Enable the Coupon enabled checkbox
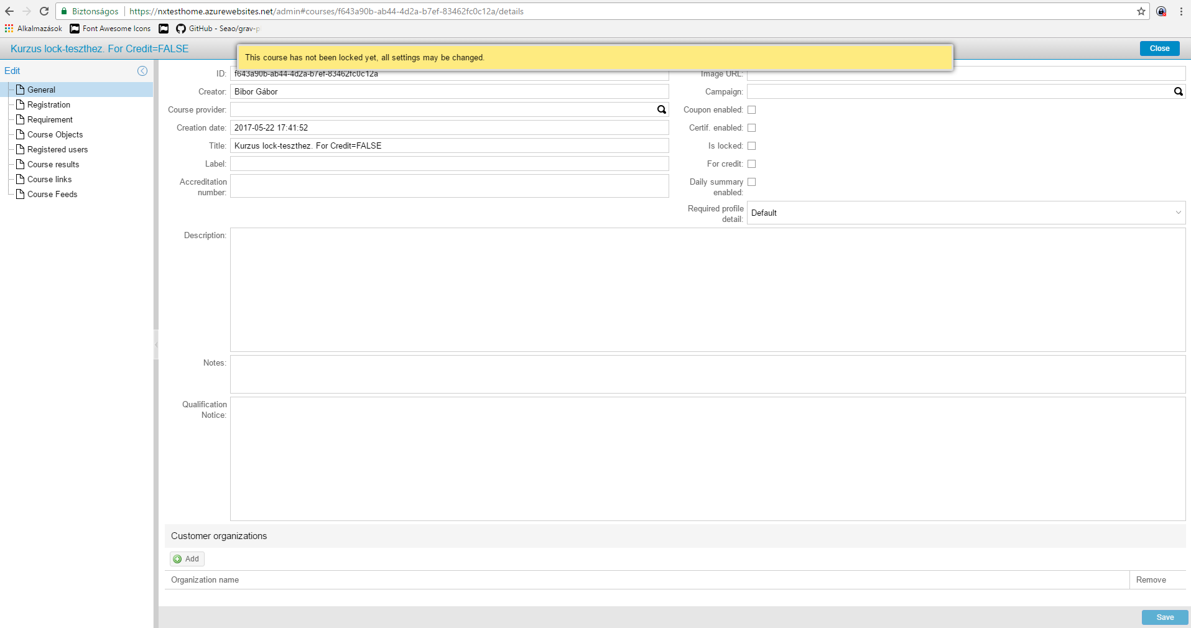This screenshot has height=628, width=1191. point(751,110)
